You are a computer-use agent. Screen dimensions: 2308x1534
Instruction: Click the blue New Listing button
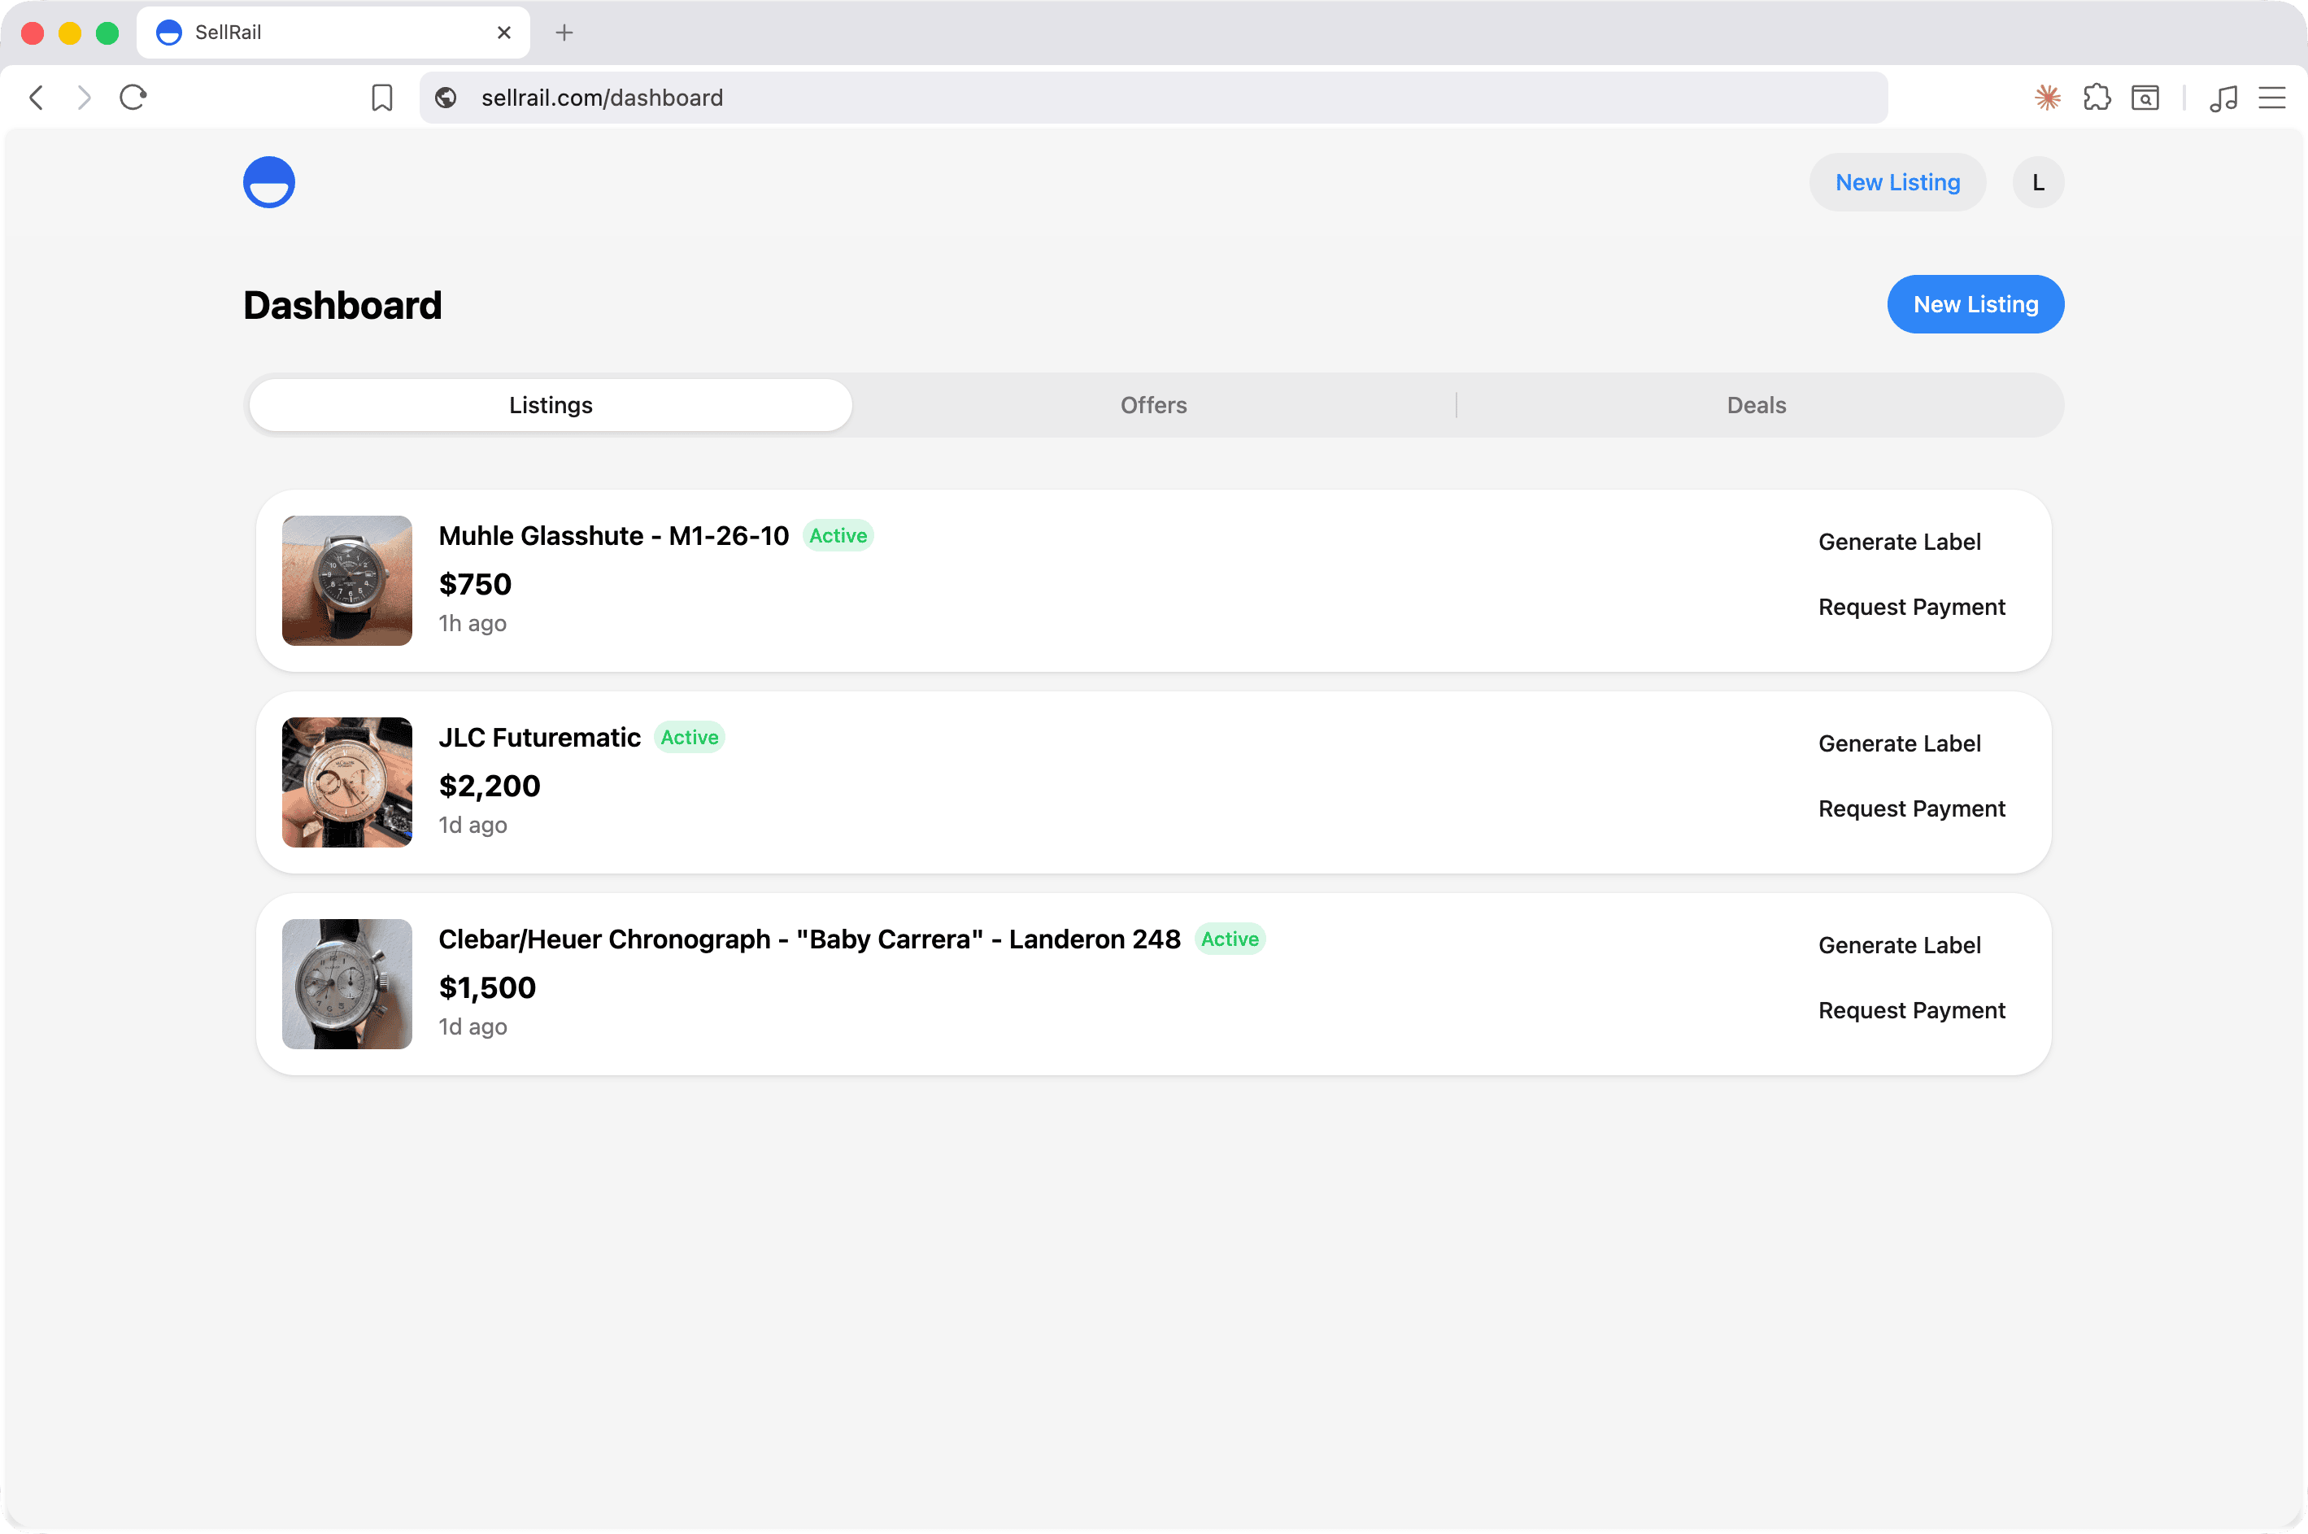pyautogui.click(x=1975, y=304)
